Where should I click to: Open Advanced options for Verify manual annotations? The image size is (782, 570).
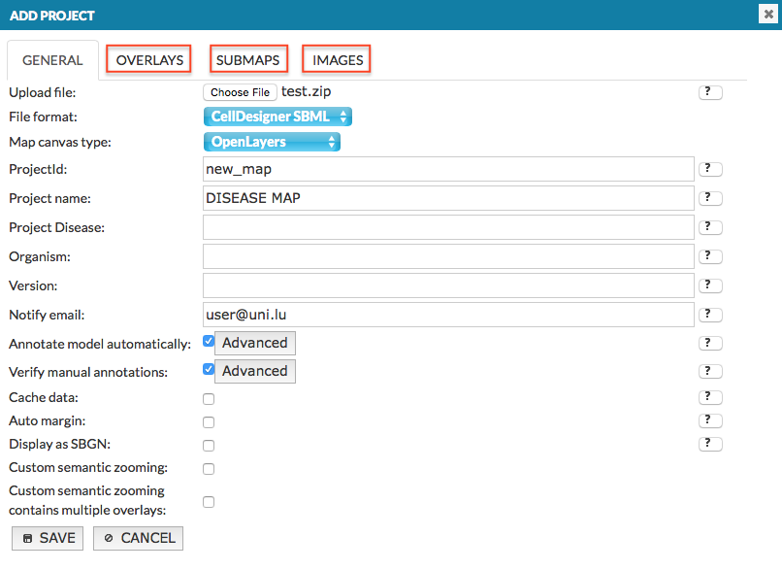click(254, 371)
